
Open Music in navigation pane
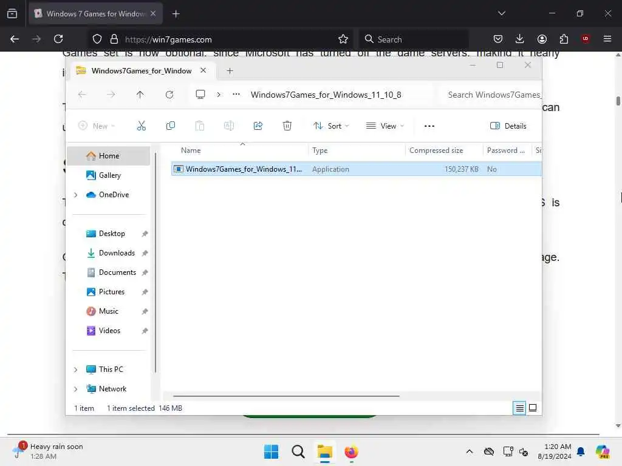click(x=109, y=311)
